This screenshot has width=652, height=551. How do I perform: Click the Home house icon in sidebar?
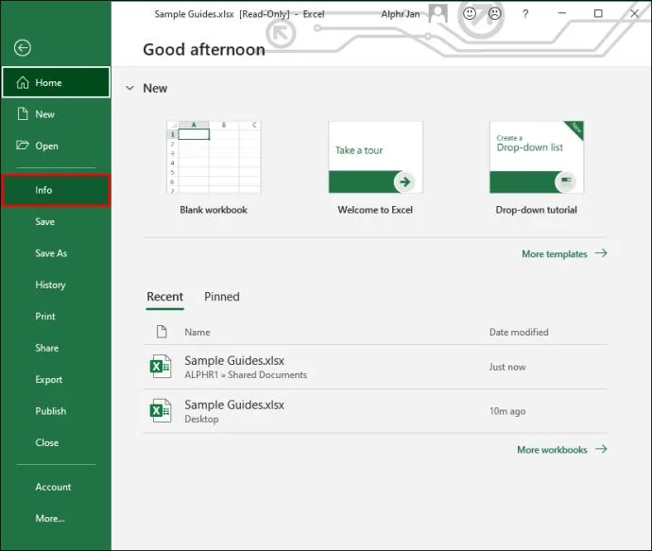click(x=23, y=83)
